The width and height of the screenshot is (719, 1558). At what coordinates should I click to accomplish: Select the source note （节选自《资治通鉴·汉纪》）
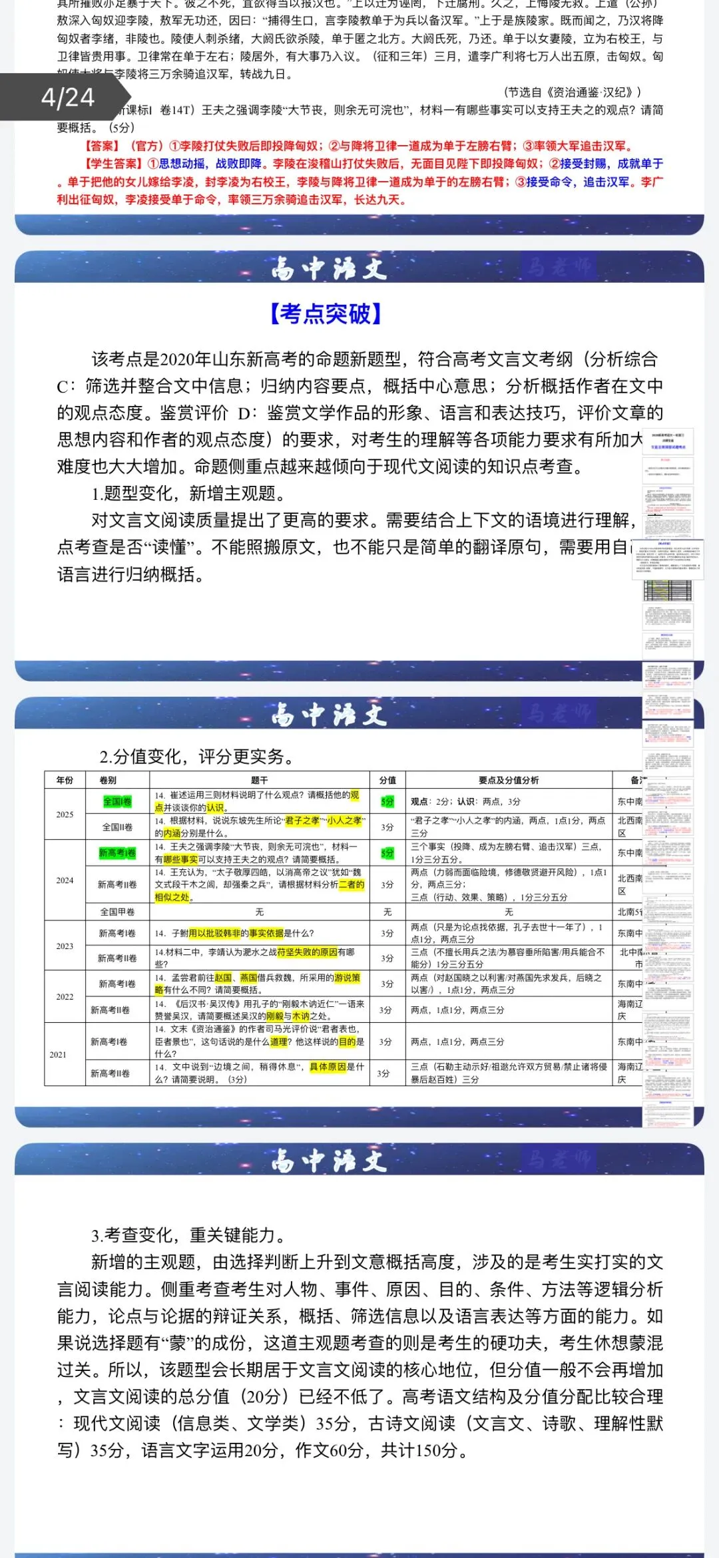tap(572, 92)
